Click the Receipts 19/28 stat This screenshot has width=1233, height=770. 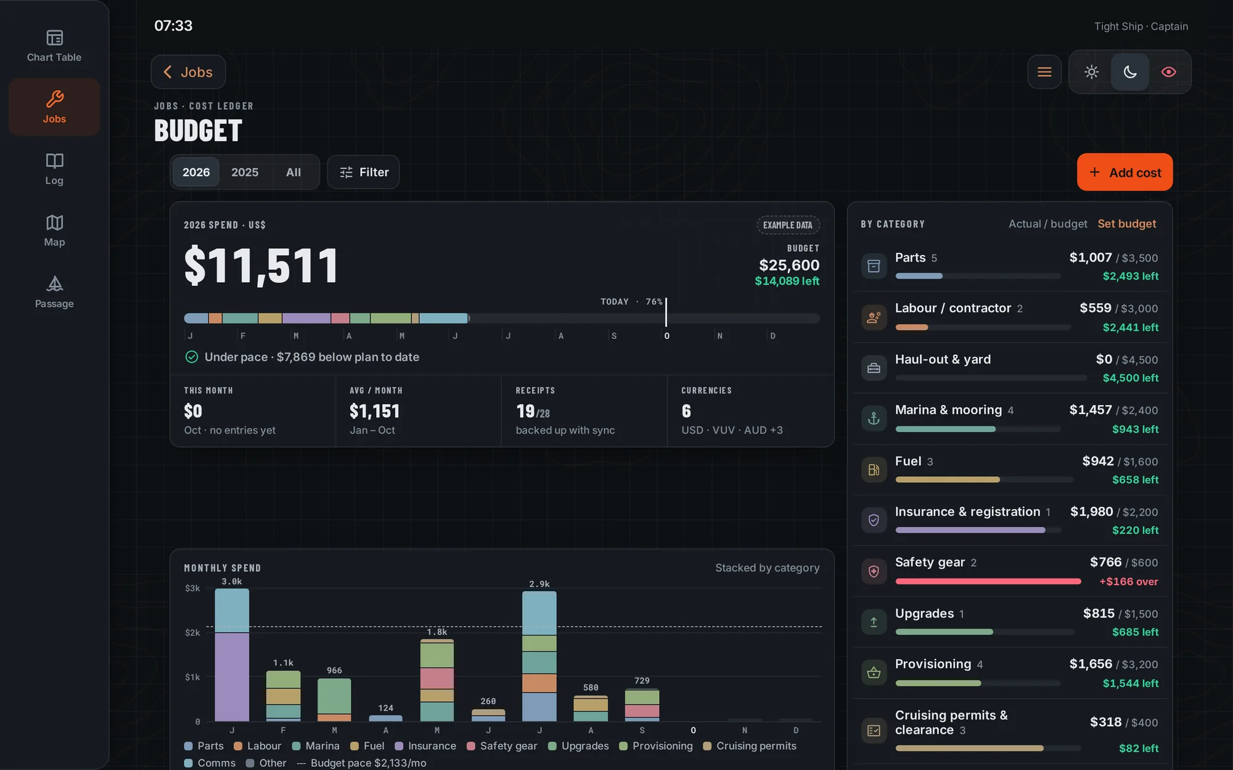584,411
